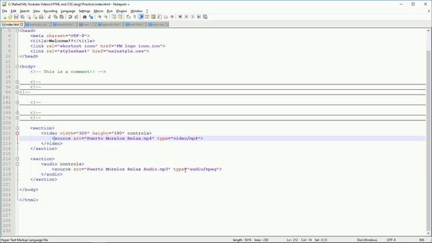432x243 pixels.
Task: Toggle synchronized horizontal scrolling icon
Action: pyautogui.click(x=120, y=17)
